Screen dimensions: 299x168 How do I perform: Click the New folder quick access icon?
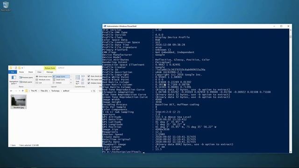pos(19,68)
